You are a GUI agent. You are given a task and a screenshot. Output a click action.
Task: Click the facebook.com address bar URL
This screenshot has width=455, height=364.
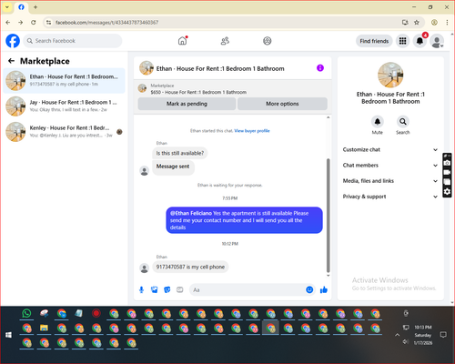tap(106, 23)
